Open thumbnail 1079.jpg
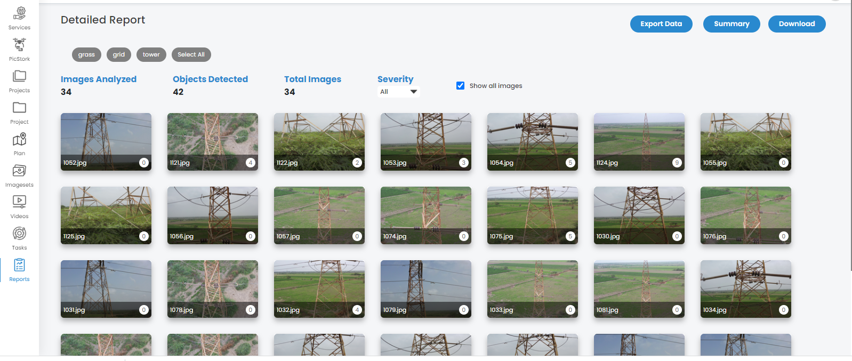Viewport: 852px width, 361px height. tap(426, 289)
